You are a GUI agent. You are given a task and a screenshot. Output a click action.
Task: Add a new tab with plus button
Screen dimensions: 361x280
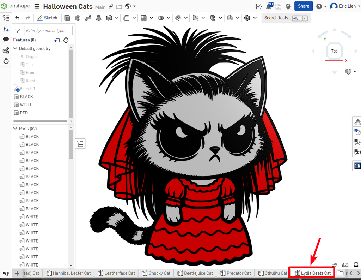pos(17,273)
